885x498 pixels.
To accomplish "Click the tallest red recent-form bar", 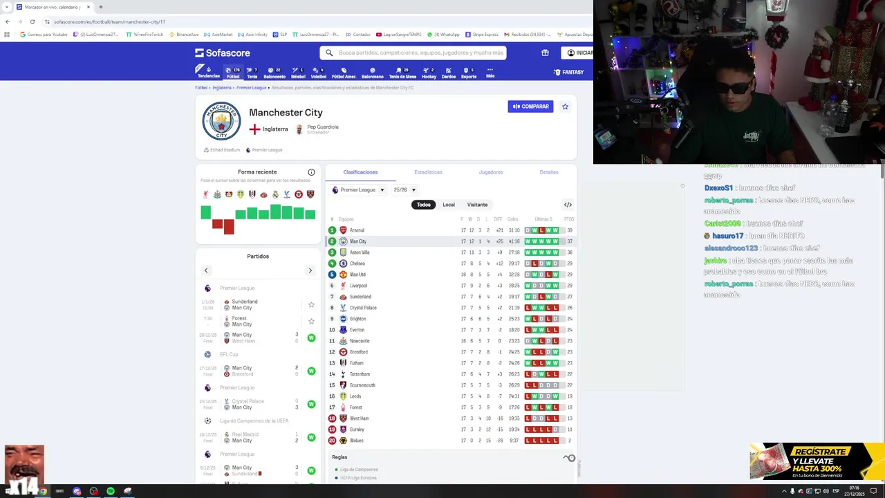I will click(229, 227).
